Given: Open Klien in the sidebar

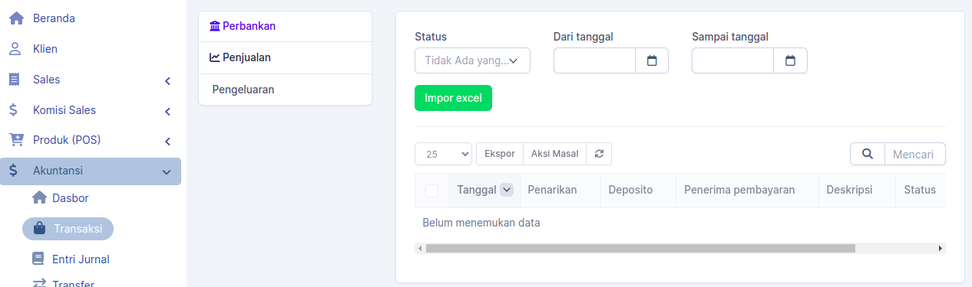Looking at the screenshot, I should click(x=91, y=49).
